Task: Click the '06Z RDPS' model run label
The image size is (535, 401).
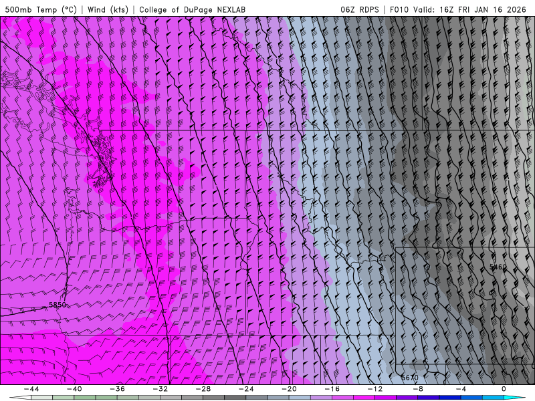Action: [x=360, y=9]
